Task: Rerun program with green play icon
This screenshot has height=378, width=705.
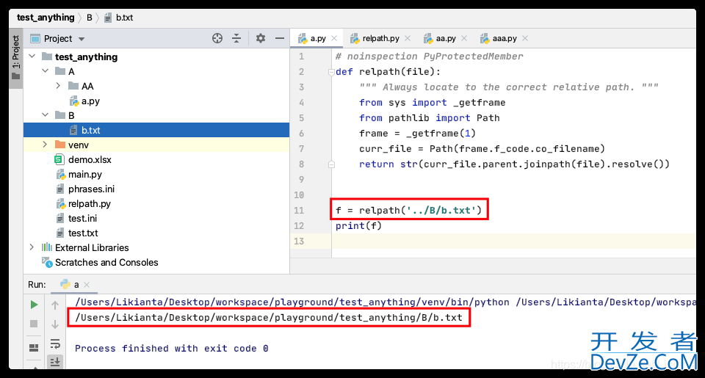Action: tap(34, 305)
